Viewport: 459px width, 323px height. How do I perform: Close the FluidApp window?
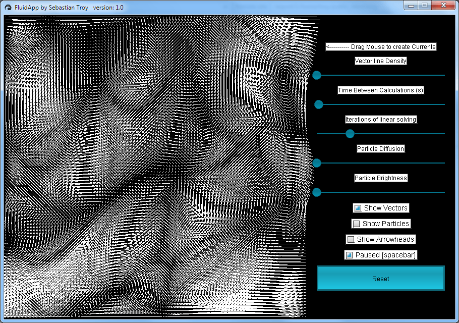click(443, 5)
